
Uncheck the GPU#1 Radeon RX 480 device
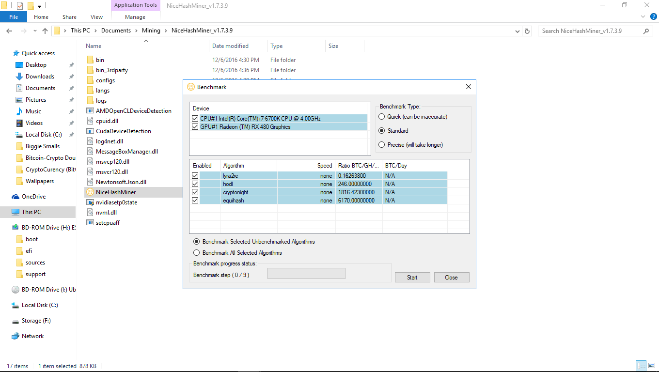(195, 127)
